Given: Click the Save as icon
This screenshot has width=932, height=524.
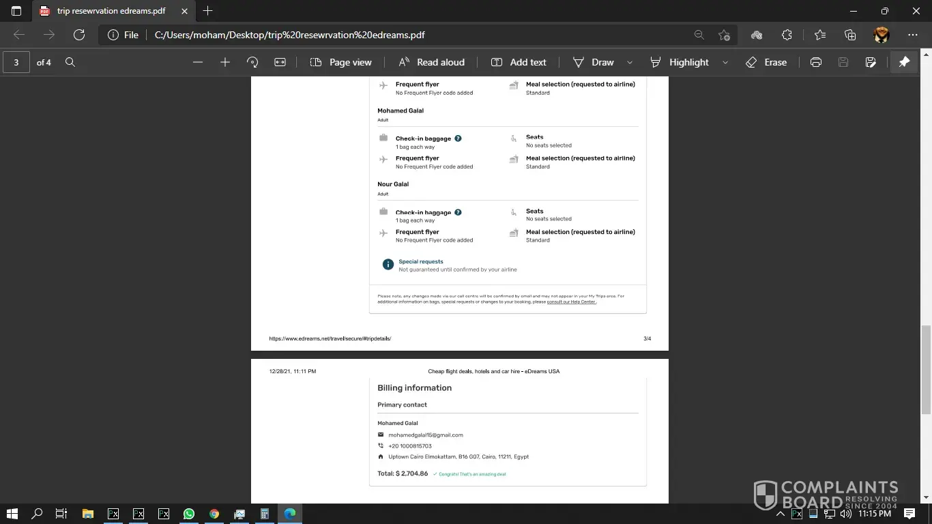Looking at the screenshot, I should (871, 62).
